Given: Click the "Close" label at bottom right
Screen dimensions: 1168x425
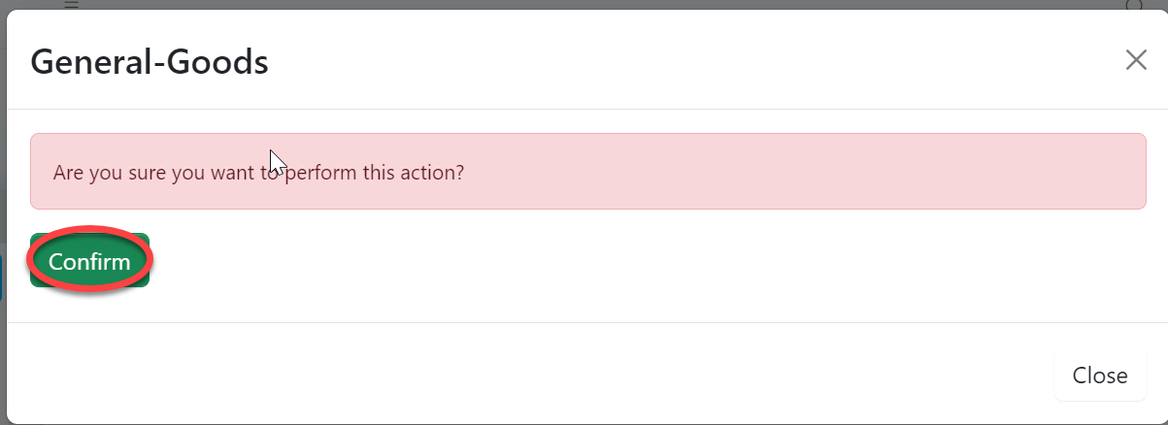Looking at the screenshot, I should pos(1099,376).
